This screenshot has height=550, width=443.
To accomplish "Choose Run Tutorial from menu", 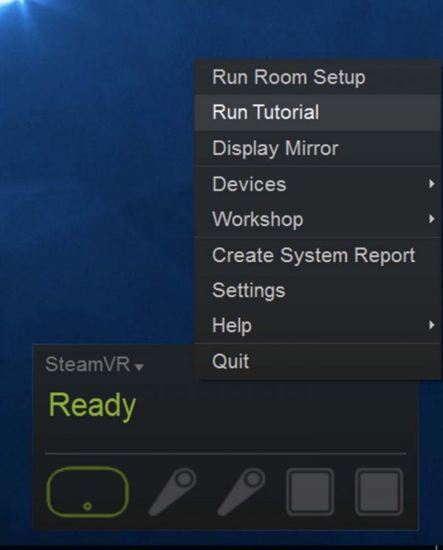I will point(317,113).
